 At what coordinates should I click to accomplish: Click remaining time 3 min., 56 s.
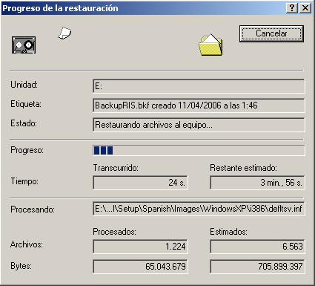coord(257,183)
